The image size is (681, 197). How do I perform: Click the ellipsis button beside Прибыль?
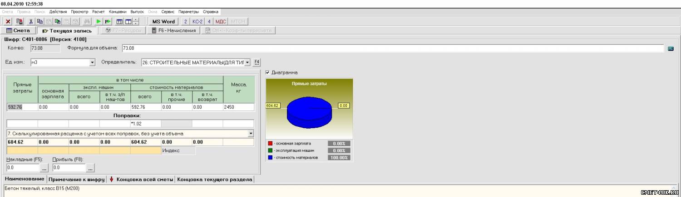click(x=90, y=168)
